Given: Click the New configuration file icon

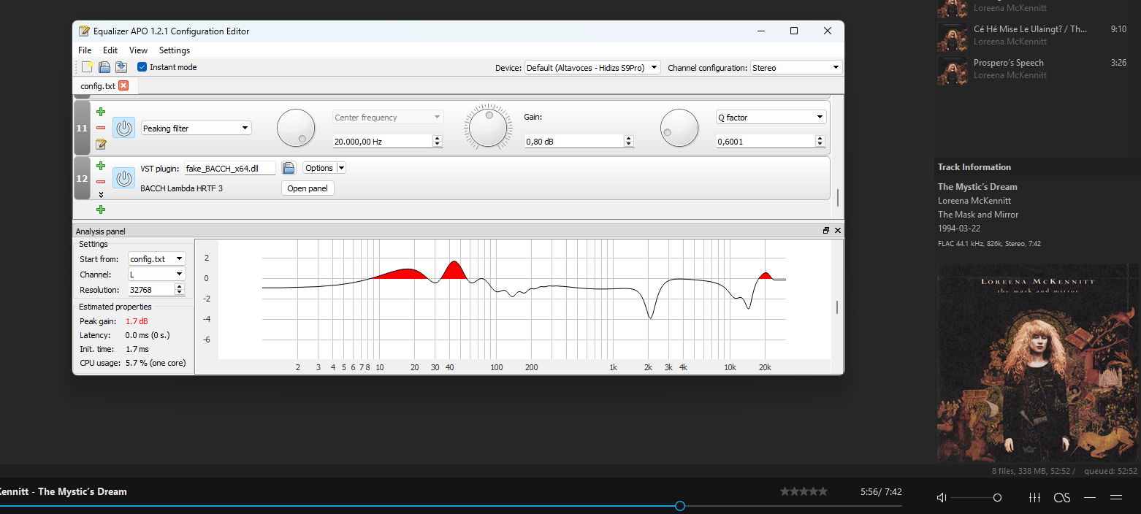Looking at the screenshot, I should tap(87, 67).
